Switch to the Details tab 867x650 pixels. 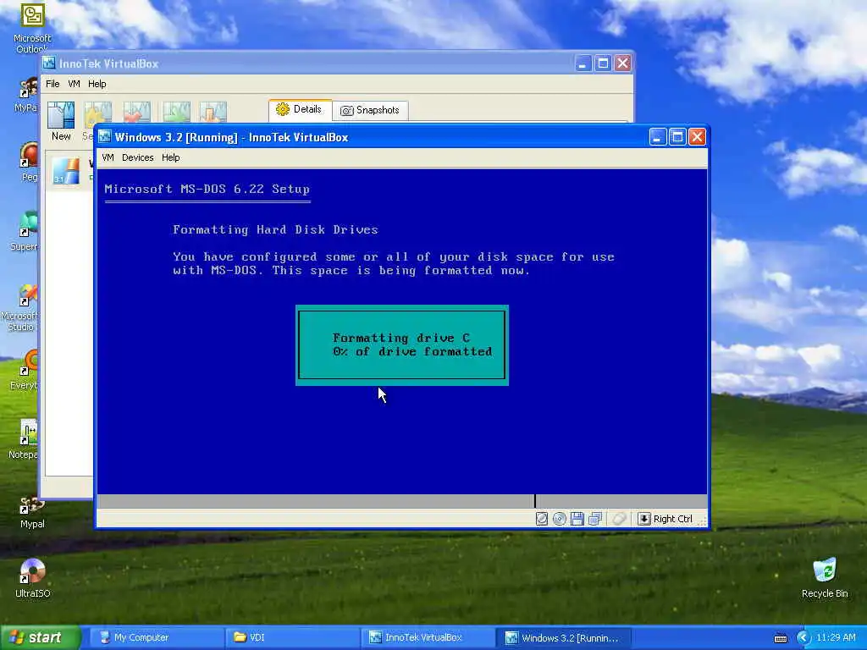301,109
